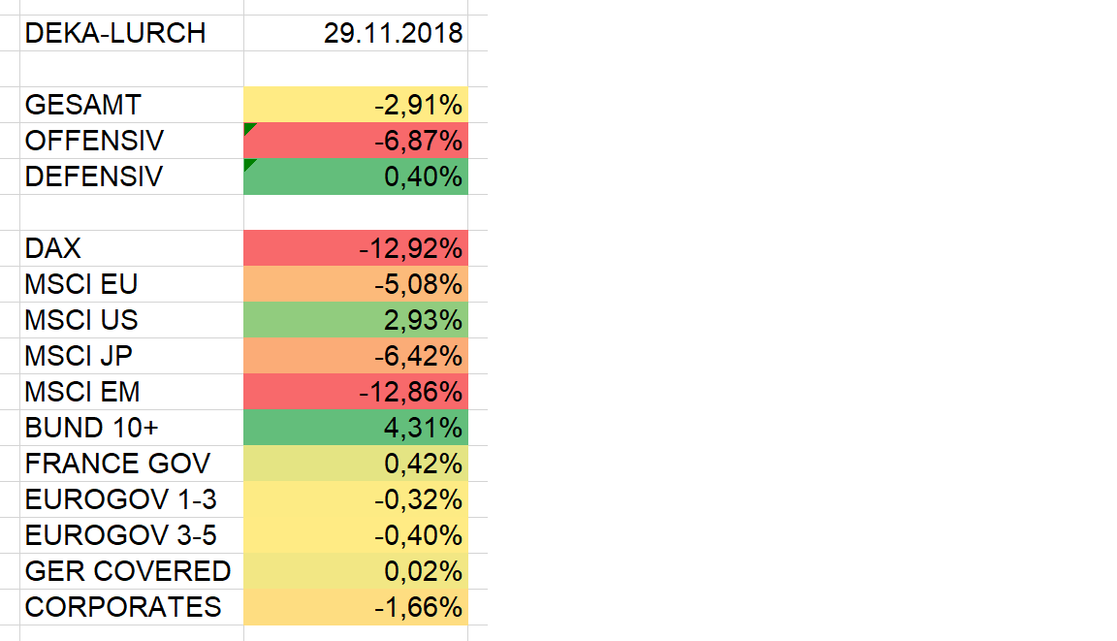Click the green corner marker in the 0,40% DEFENSIV cell
1117x641 pixels.
click(249, 164)
